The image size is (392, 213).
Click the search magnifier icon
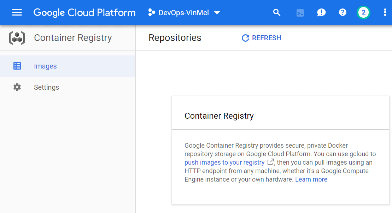tap(277, 13)
